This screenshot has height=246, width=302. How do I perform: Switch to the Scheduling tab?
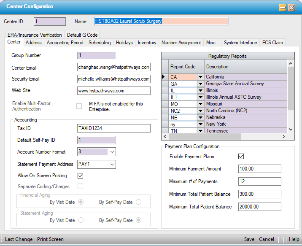[x=100, y=43]
